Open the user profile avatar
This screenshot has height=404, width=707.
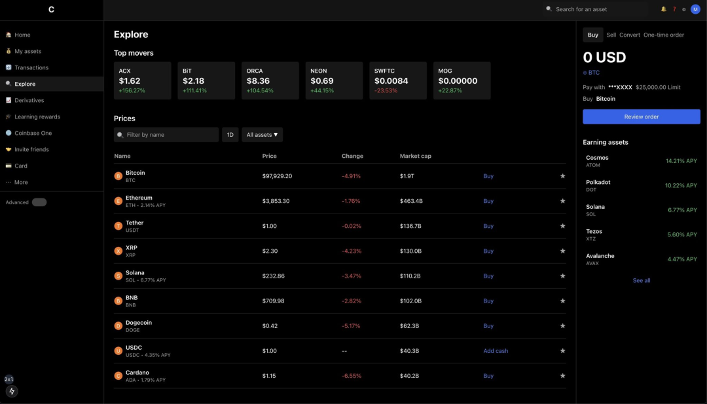[x=695, y=9]
